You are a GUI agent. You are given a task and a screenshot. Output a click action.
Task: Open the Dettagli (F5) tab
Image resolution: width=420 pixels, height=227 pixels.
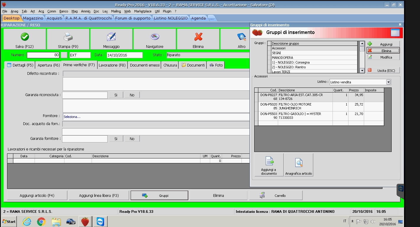[20, 65]
